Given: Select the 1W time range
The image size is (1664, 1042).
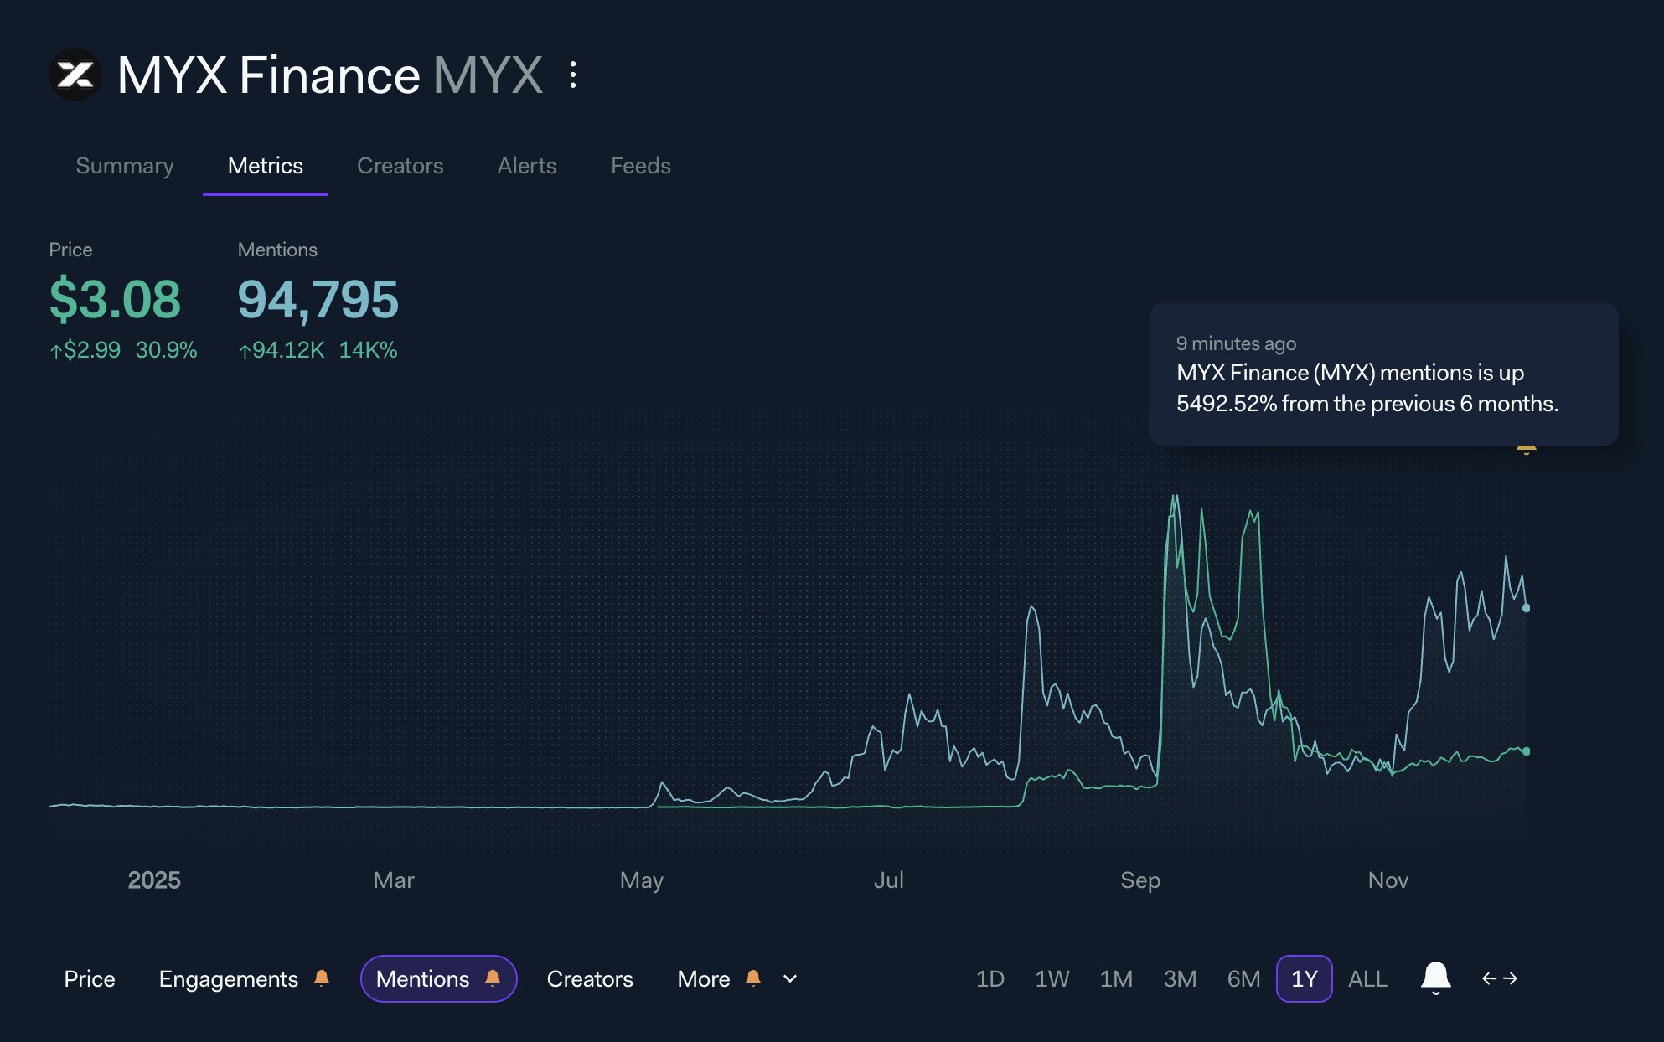Looking at the screenshot, I should [1052, 978].
